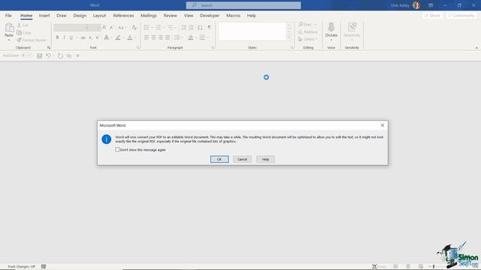Screen dimensions: 481x270
Task: Click Increase Indent icon
Action: click(x=191, y=28)
